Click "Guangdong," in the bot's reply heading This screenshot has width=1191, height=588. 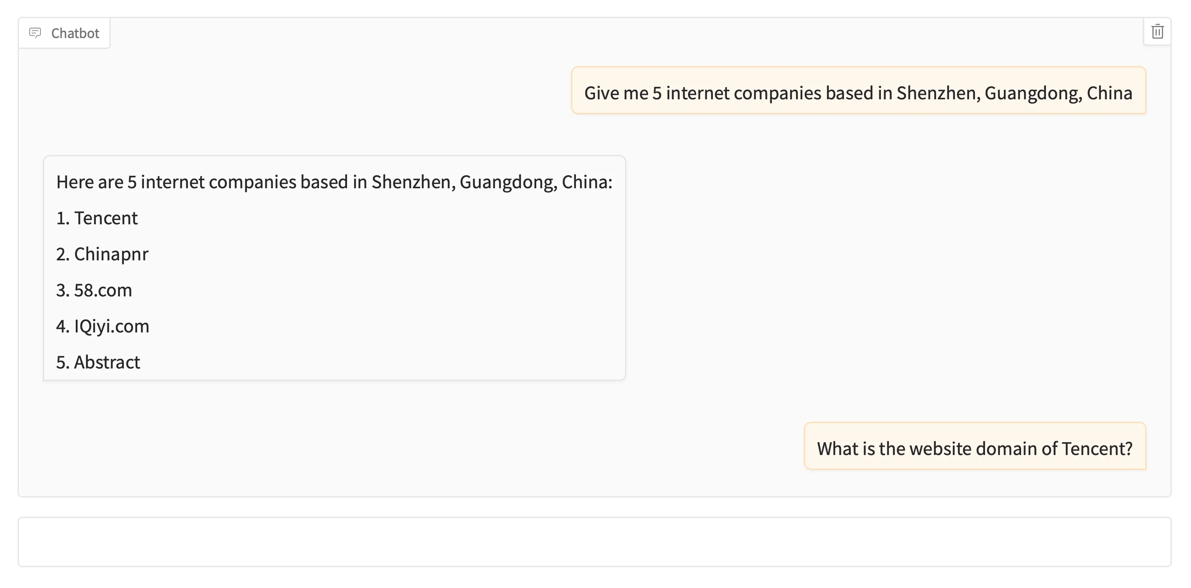pos(508,182)
